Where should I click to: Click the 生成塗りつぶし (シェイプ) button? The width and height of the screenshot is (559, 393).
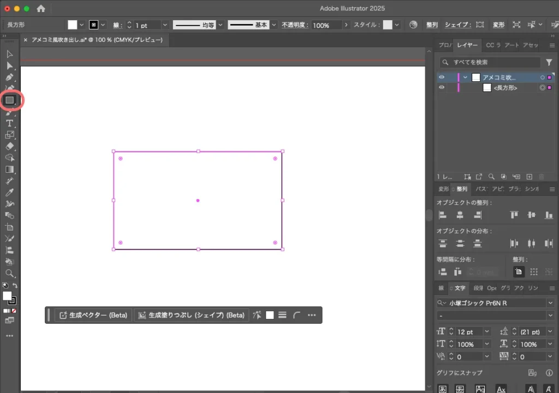tap(191, 315)
